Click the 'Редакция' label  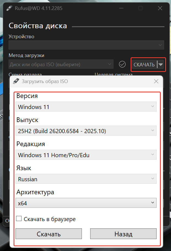31,144
